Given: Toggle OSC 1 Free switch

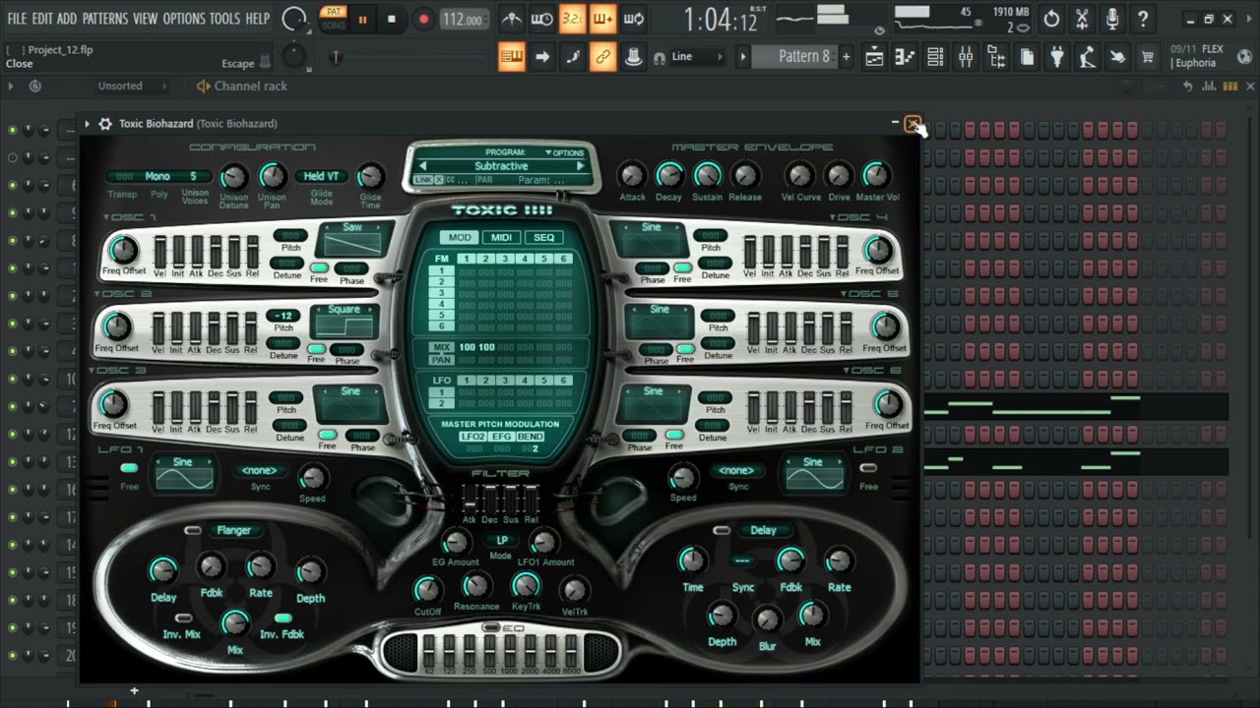Looking at the screenshot, I should tap(319, 267).
